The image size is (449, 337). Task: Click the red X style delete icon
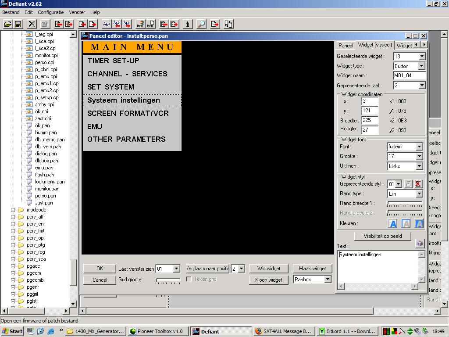[418, 184]
